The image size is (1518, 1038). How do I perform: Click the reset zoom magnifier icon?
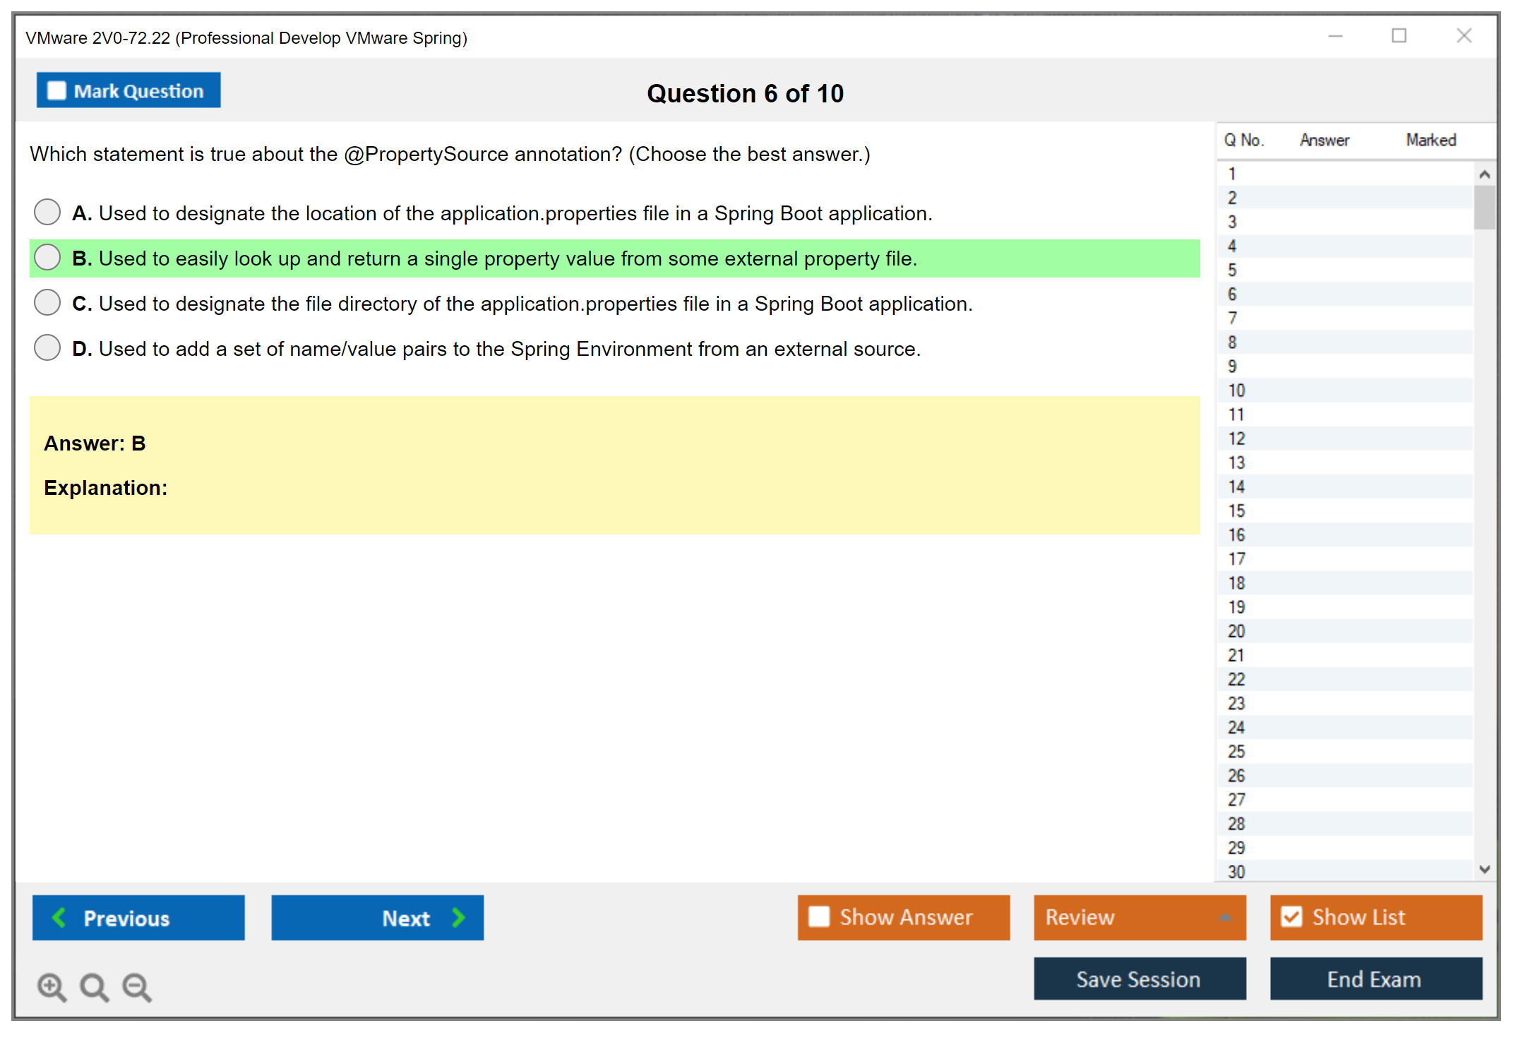coord(94,986)
